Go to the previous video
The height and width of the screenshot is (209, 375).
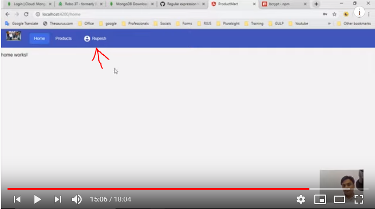pos(17,199)
